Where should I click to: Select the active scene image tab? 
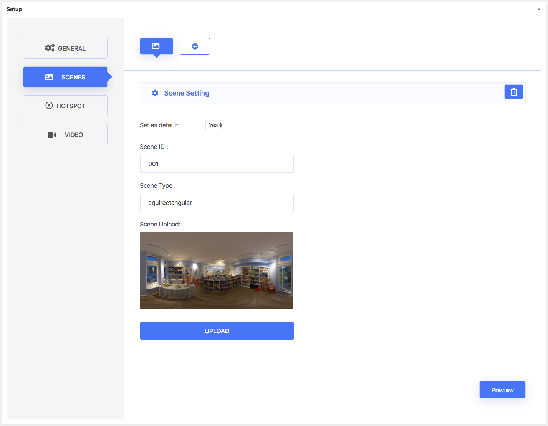[156, 46]
